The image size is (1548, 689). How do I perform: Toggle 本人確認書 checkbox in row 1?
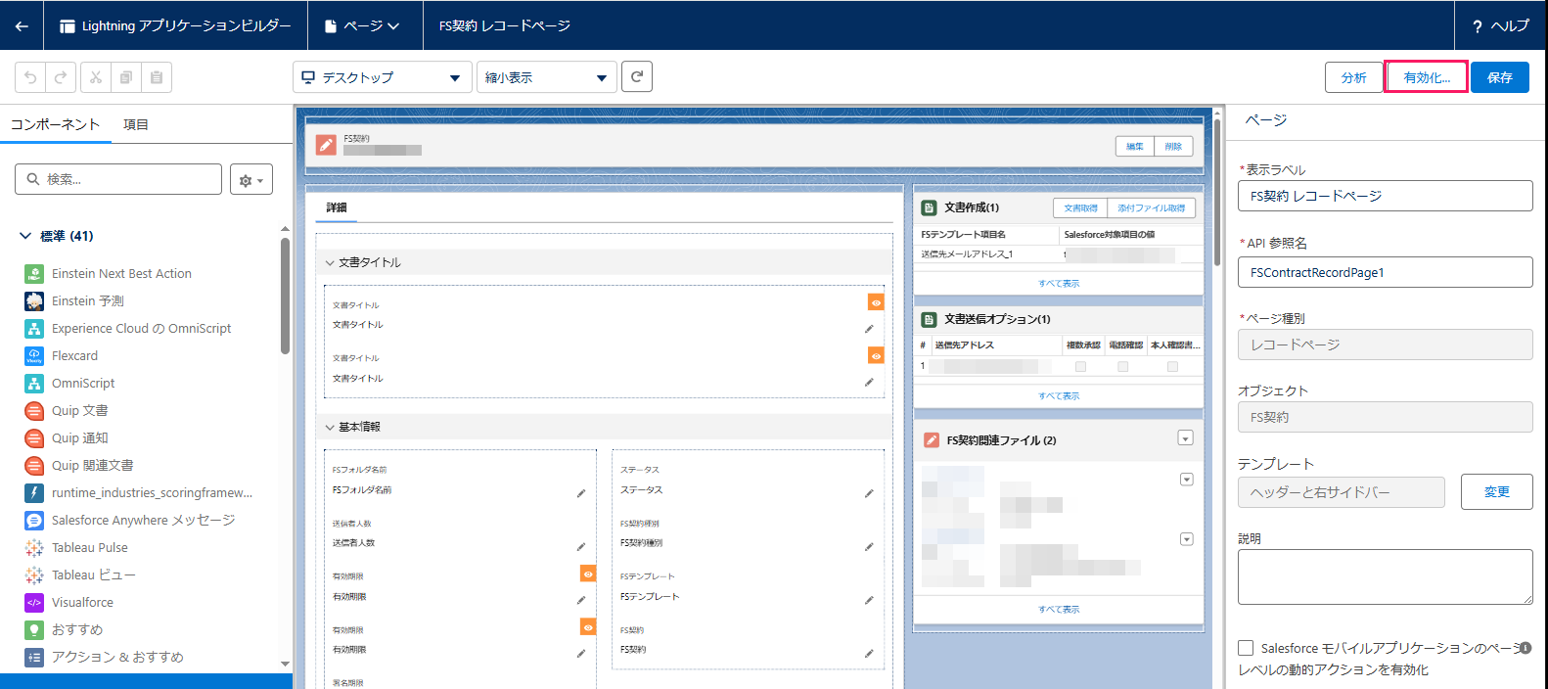click(1172, 366)
